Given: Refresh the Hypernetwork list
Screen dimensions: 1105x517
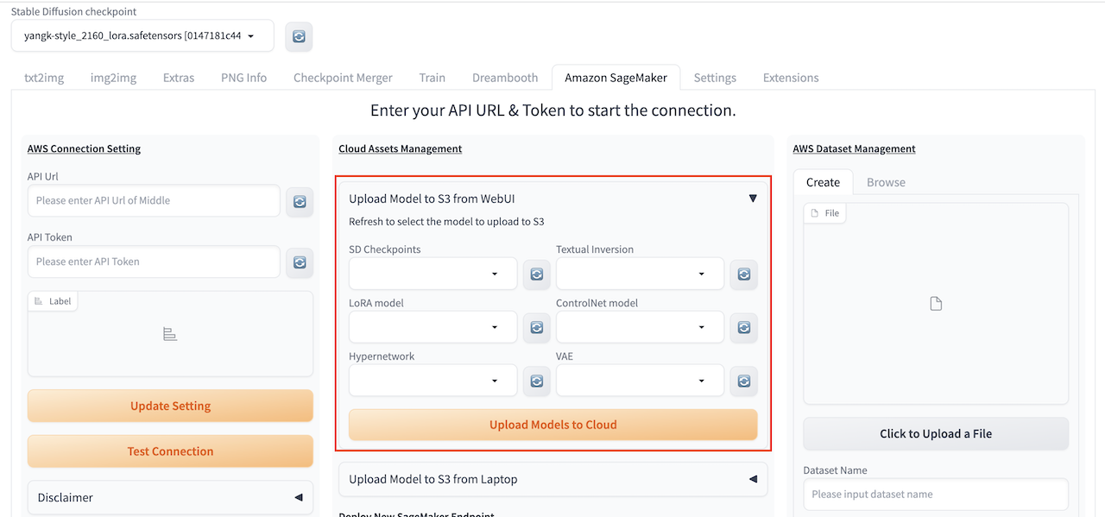Looking at the screenshot, I should (536, 381).
